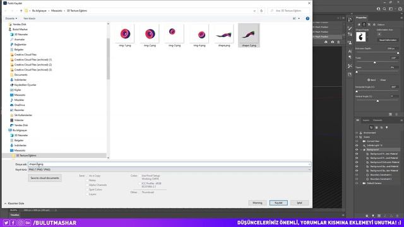This screenshot has height=227, width=404.
Task: Click the share icon in Photoshop top bar
Action: tap(400, 9)
